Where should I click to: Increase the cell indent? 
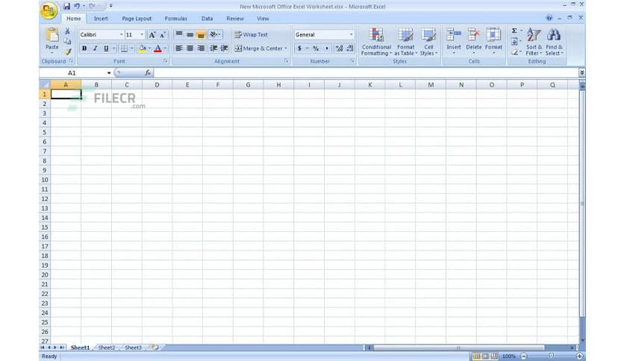pyautogui.click(x=224, y=48)
